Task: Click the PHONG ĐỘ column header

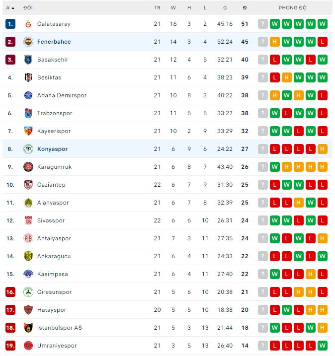Action: pos(293,8)
